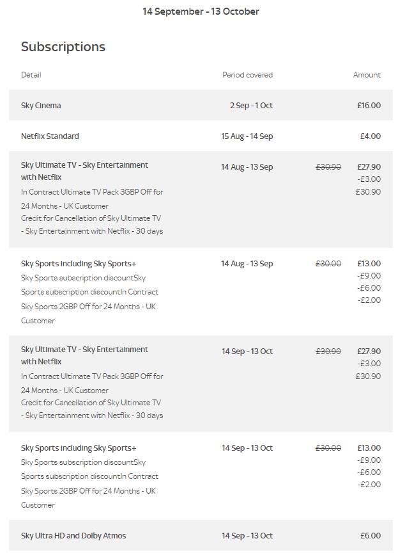Click the "15 Aug - 14 Sep" period
The height and width of the screenshot is (557, 398).
click(x=247, y=136)
